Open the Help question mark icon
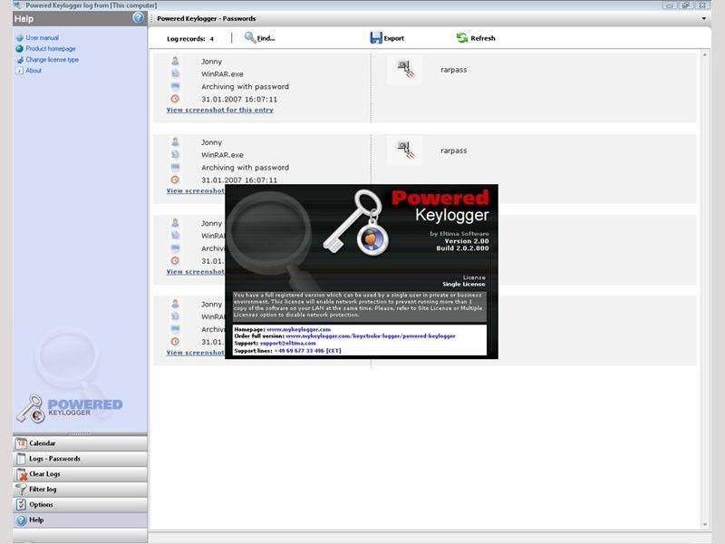The image size is (725, 544). tap(138, 18)
